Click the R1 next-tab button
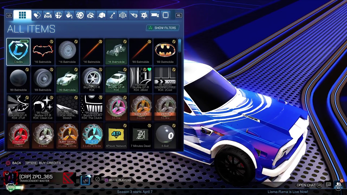The width and height of the screenshot is (347, 195). click(x=179, y=15)
